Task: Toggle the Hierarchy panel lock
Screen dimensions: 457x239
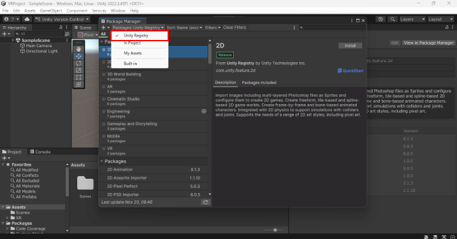Action: tap(61, 27)
